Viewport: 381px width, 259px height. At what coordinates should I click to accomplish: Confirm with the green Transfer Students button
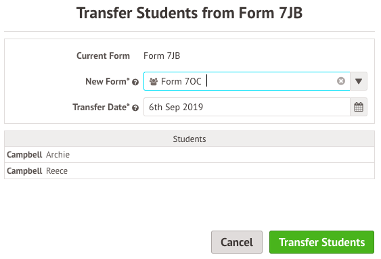point(321,242)
